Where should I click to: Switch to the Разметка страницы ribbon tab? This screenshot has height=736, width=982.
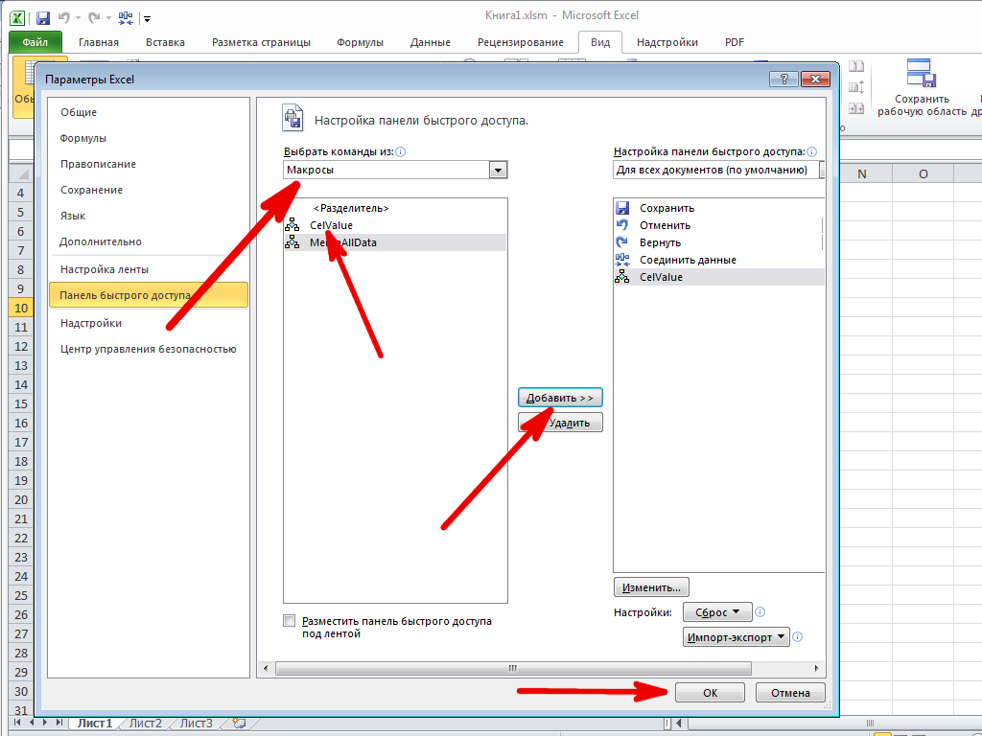coord(261,42)
